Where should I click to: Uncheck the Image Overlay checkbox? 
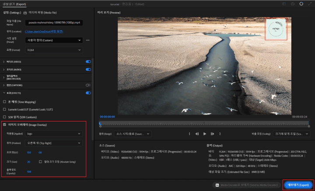4,125
